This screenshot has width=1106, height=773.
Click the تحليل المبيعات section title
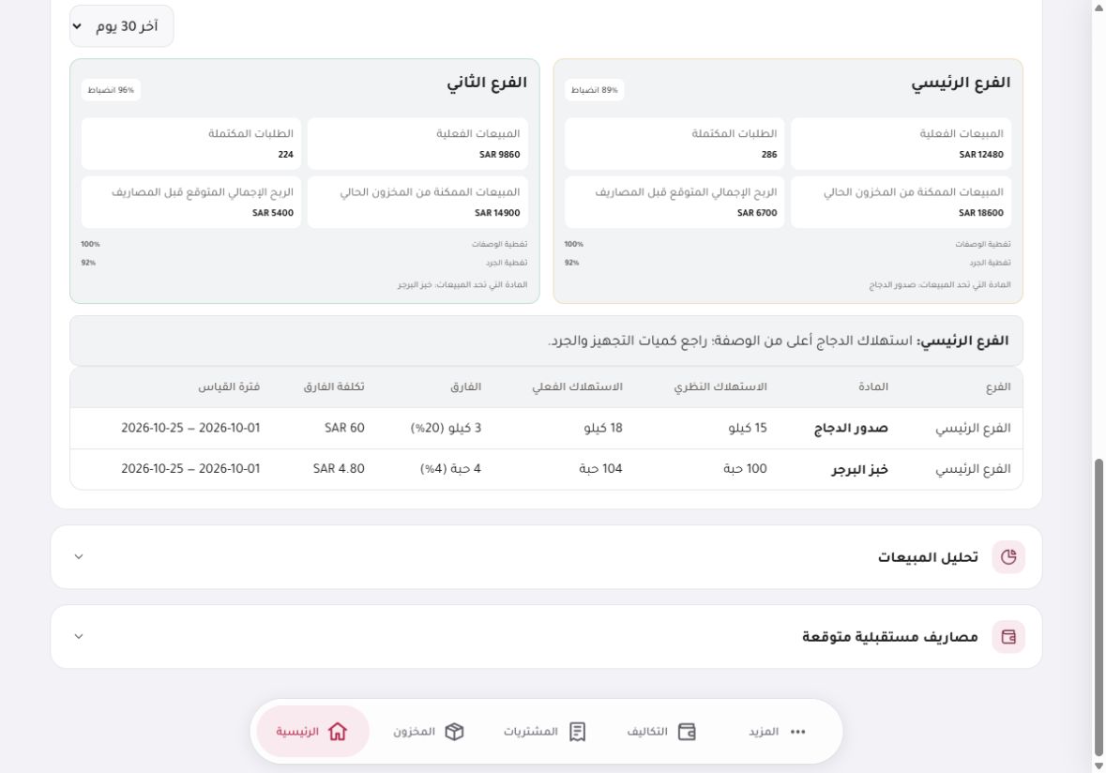coord(928,557)
